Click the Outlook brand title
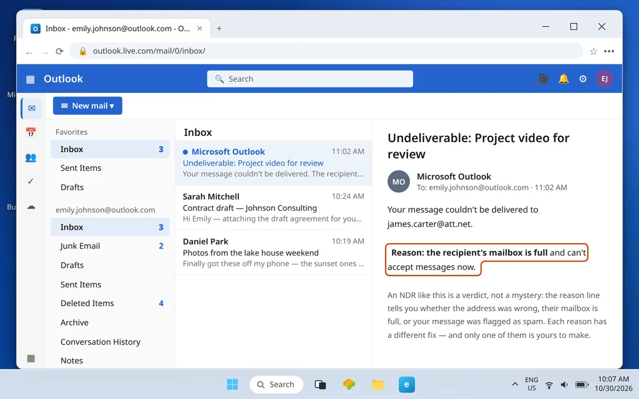Image resolution: width=639 pixels, height=399 pixels. click(x=63, y=79)
